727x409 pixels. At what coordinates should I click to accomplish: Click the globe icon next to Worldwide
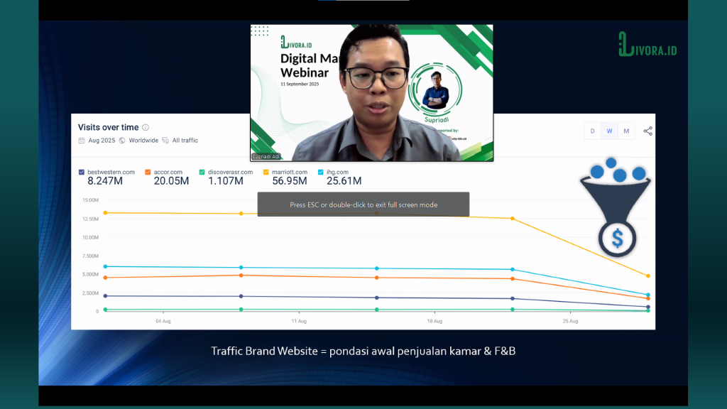[122, 141]
